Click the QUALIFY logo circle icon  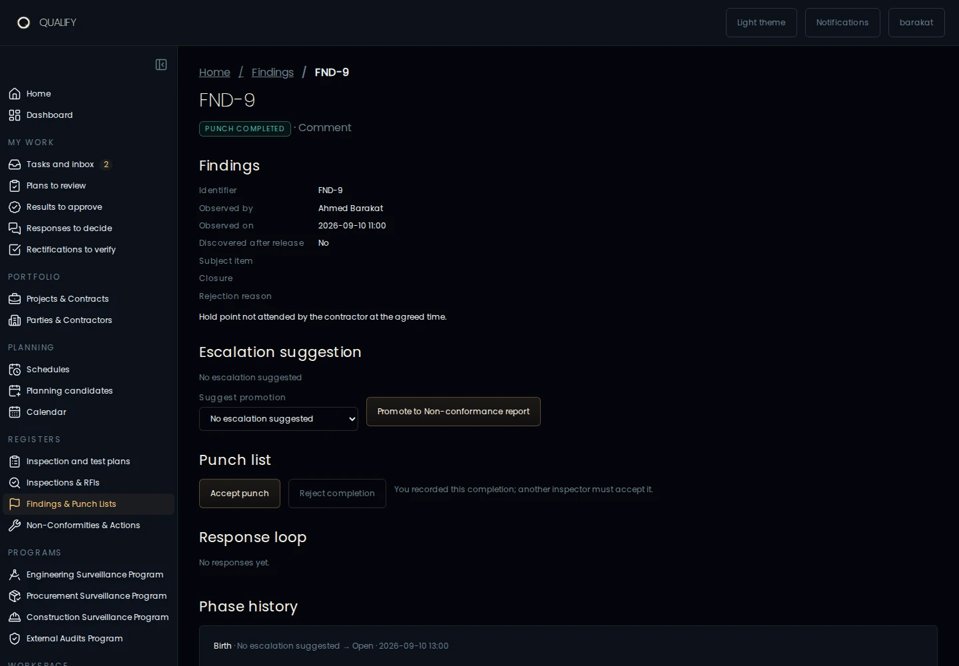pyautogui.click(x=23, y=23)
